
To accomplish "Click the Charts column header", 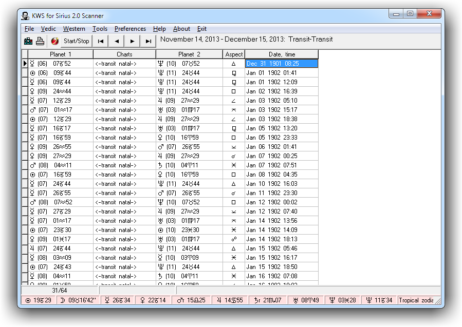I will coord(124,54).
